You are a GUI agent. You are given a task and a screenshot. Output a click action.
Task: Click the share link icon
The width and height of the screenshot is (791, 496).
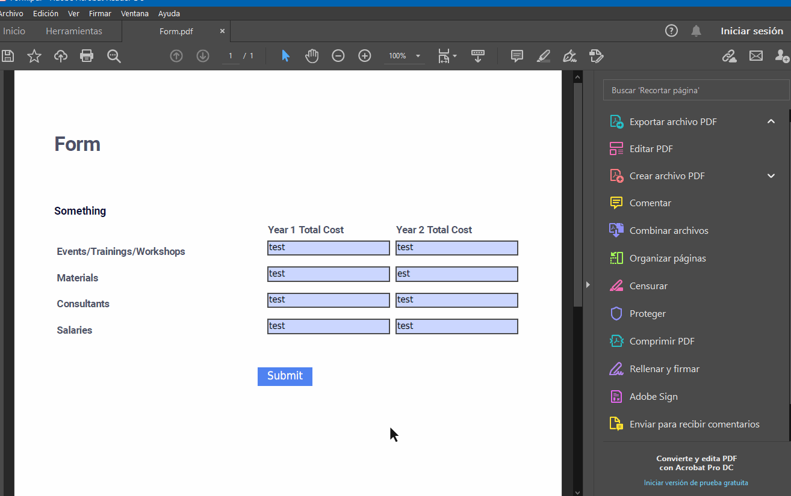(x=730, y=56)
